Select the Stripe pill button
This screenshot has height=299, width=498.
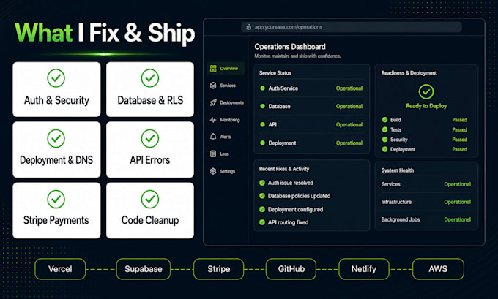pos(218,269)
